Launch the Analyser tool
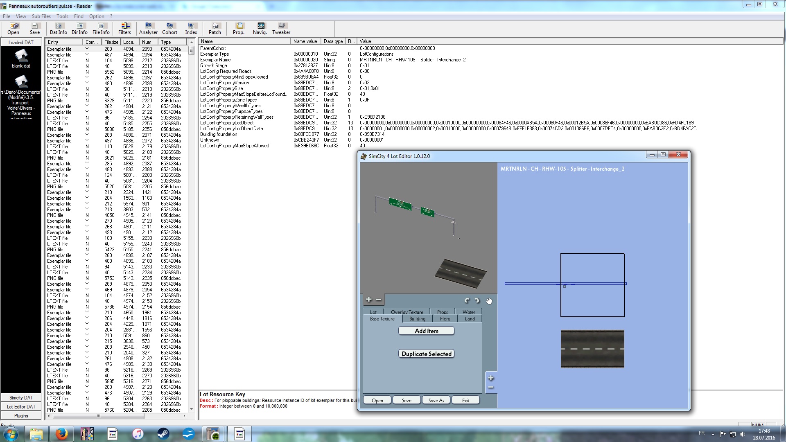Image resolution: width=786 pixels, height=442 pixels. 148,28
